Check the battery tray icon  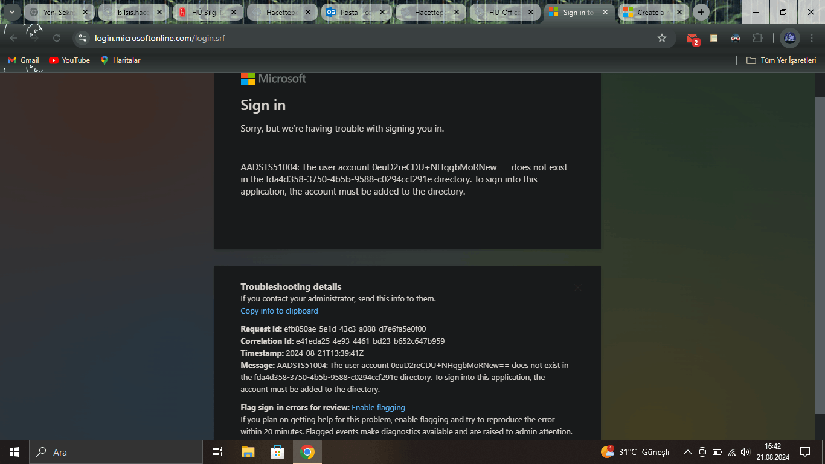pyautogui.click(x=717, y=452)
